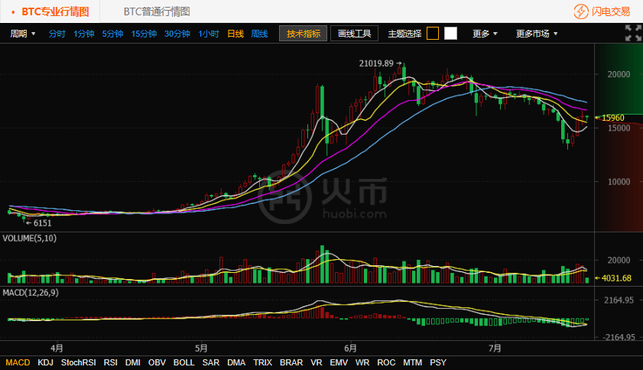Select RSI indicator
The width and height of the screenshot is (643, 370).
[110, 362]
